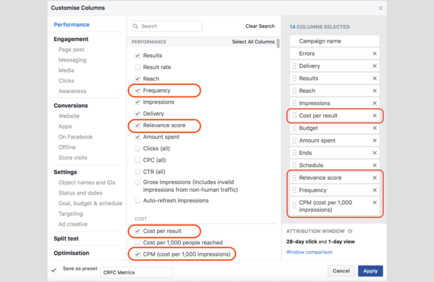The image size is (434, 282).
Task: Click the info icon beside Attribution Window
Action: pos(350,231)
